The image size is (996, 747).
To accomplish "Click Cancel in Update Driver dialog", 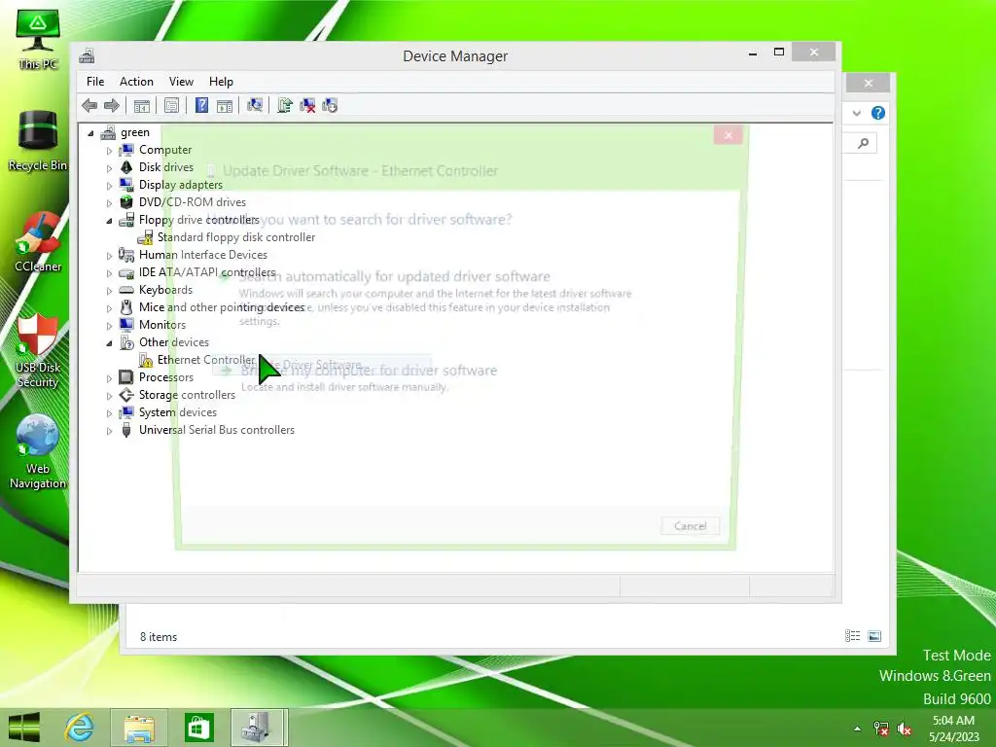I will [x=690, y=526].
